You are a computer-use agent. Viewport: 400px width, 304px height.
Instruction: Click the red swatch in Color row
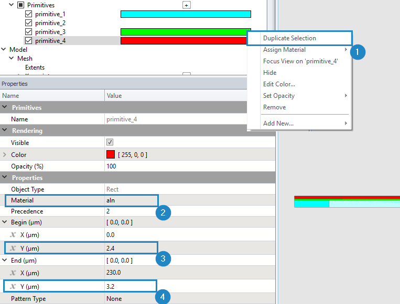[x=111, y=154]
